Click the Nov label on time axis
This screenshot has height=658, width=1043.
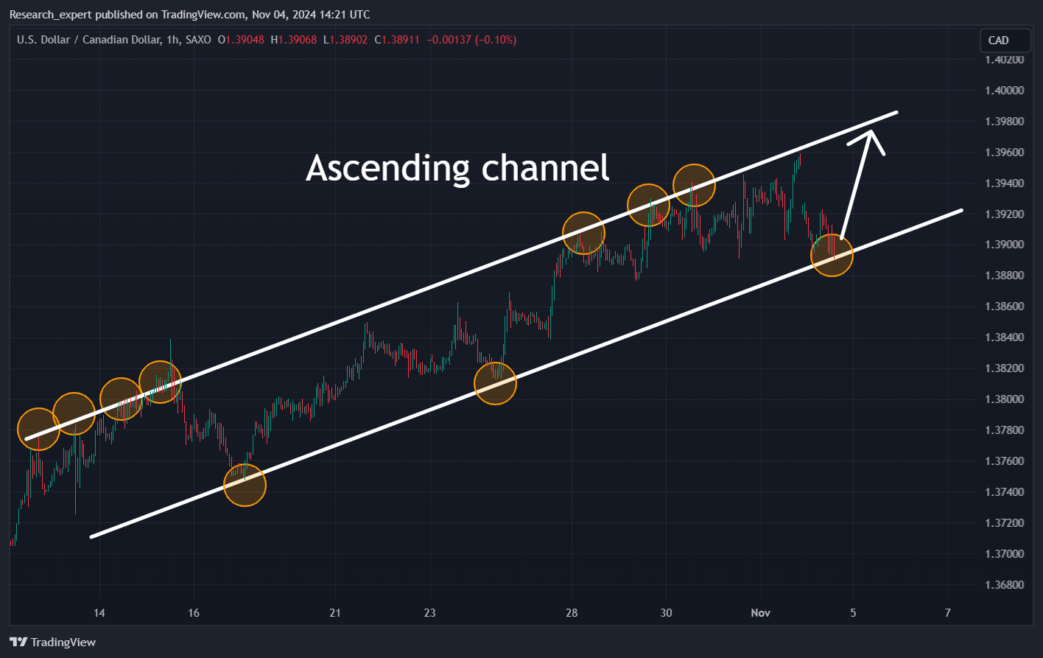point(760,613)
